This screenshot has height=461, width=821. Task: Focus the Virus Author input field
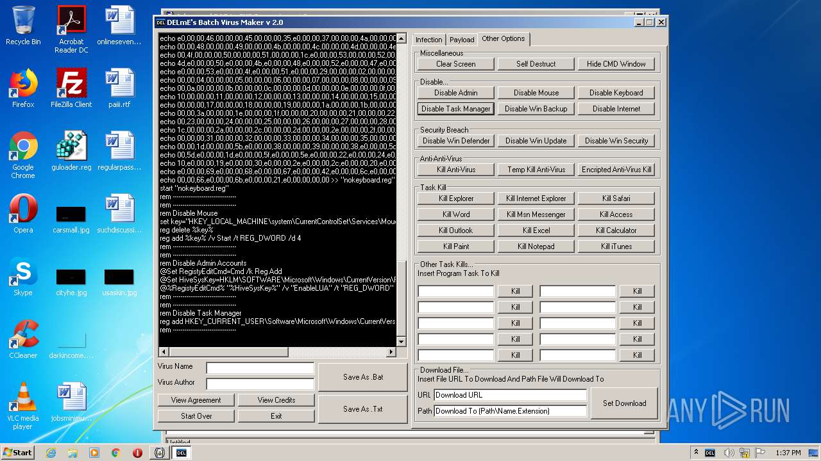tap(260, 384)
